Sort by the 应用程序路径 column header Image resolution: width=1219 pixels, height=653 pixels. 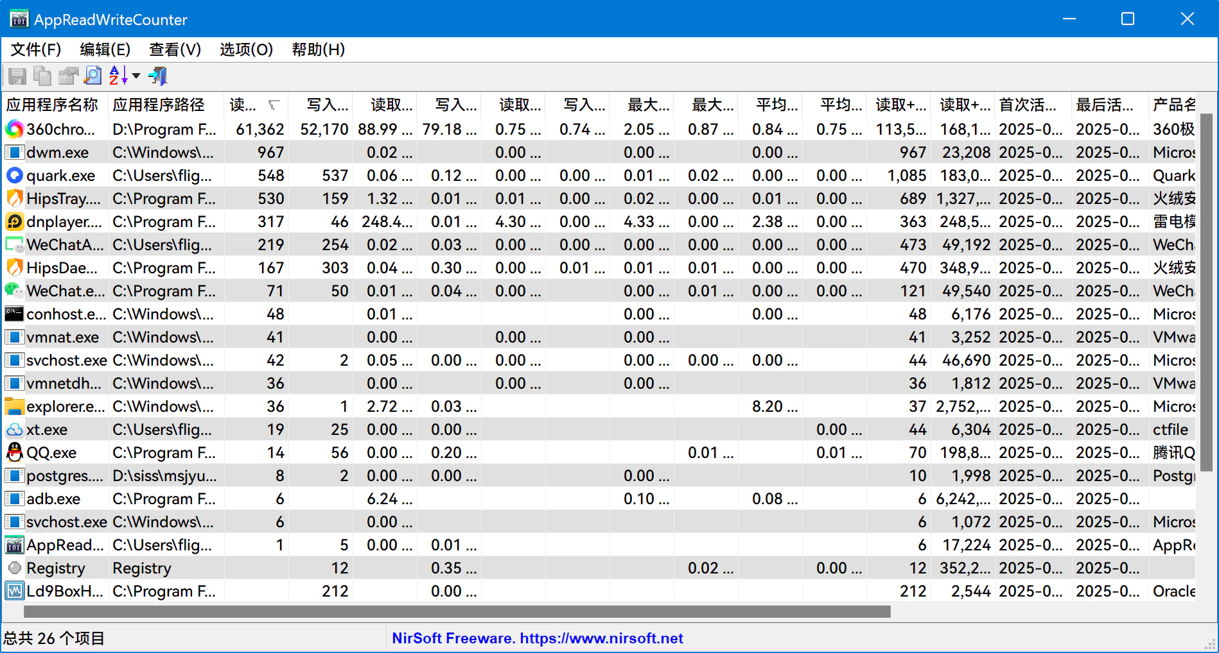[166, 105]
